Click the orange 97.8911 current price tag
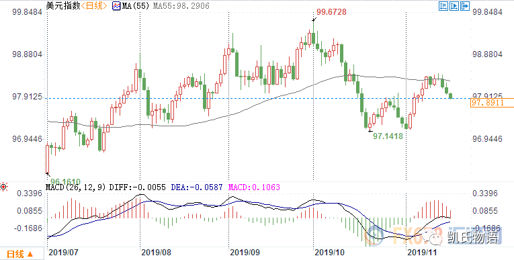 [x=492, y=103]
